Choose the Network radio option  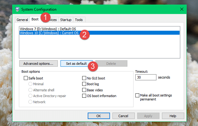click(x=30, y=102)
